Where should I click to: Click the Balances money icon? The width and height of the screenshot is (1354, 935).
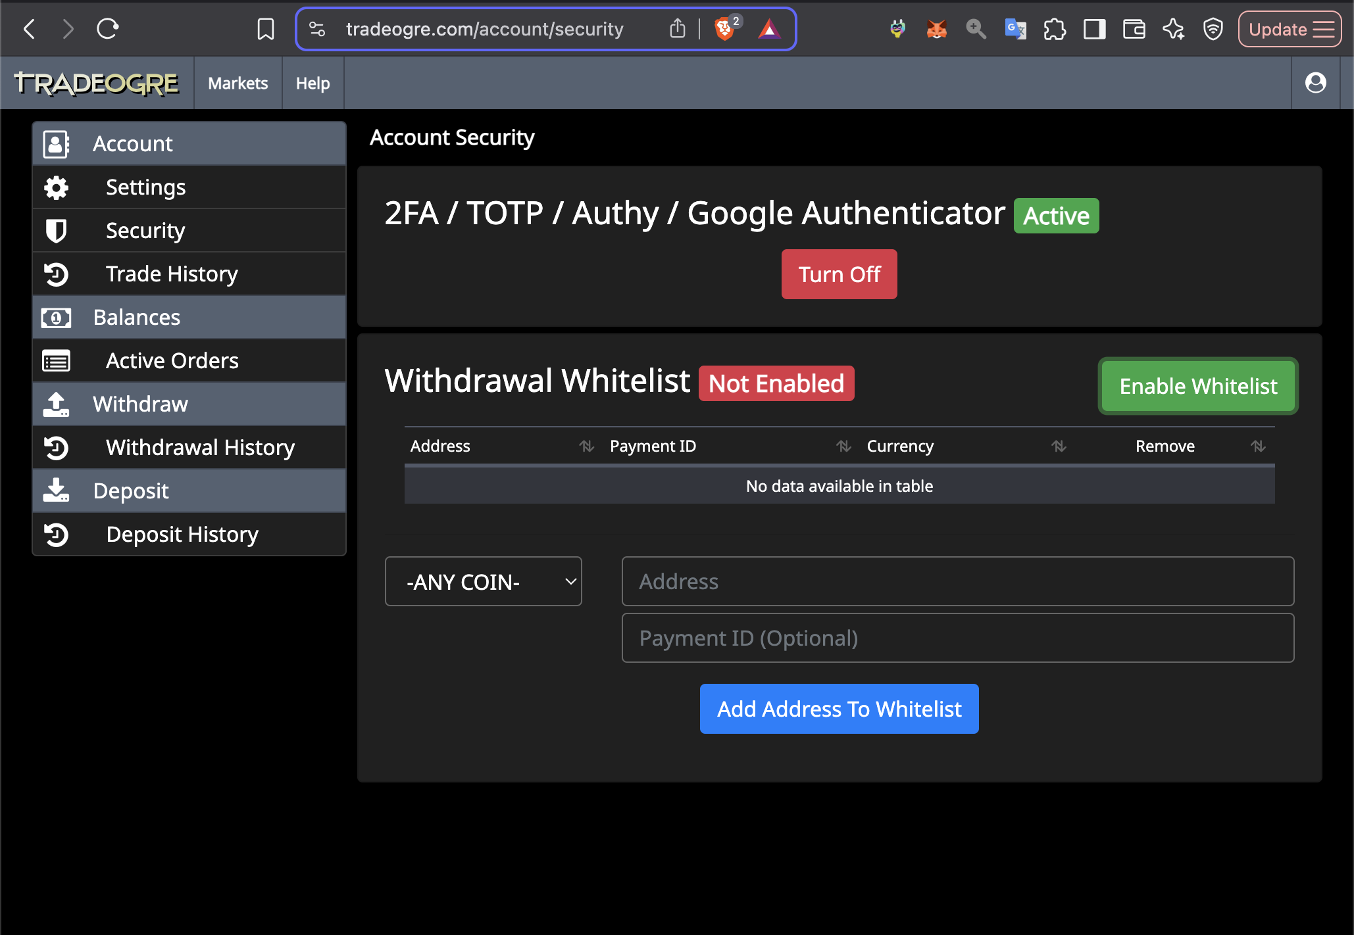(x=56, y=318)
